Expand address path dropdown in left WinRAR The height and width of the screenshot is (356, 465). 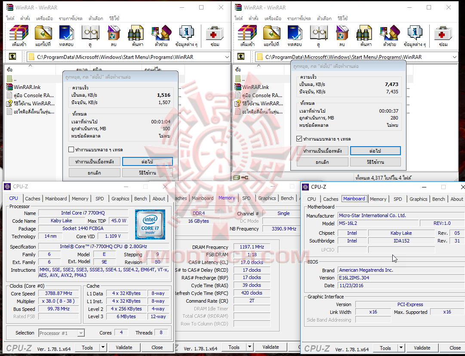click(227, 57)
